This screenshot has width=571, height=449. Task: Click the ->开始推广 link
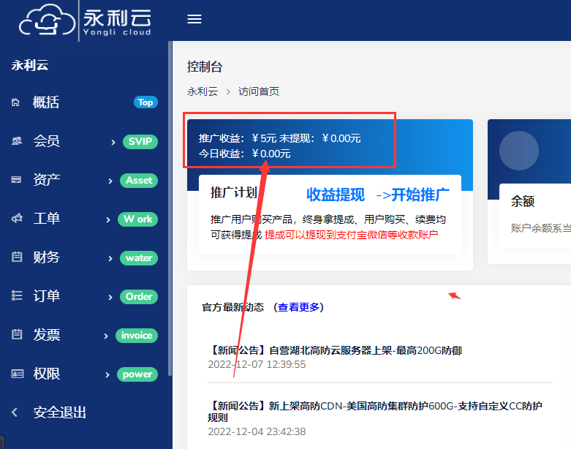[x=413, y=195]
